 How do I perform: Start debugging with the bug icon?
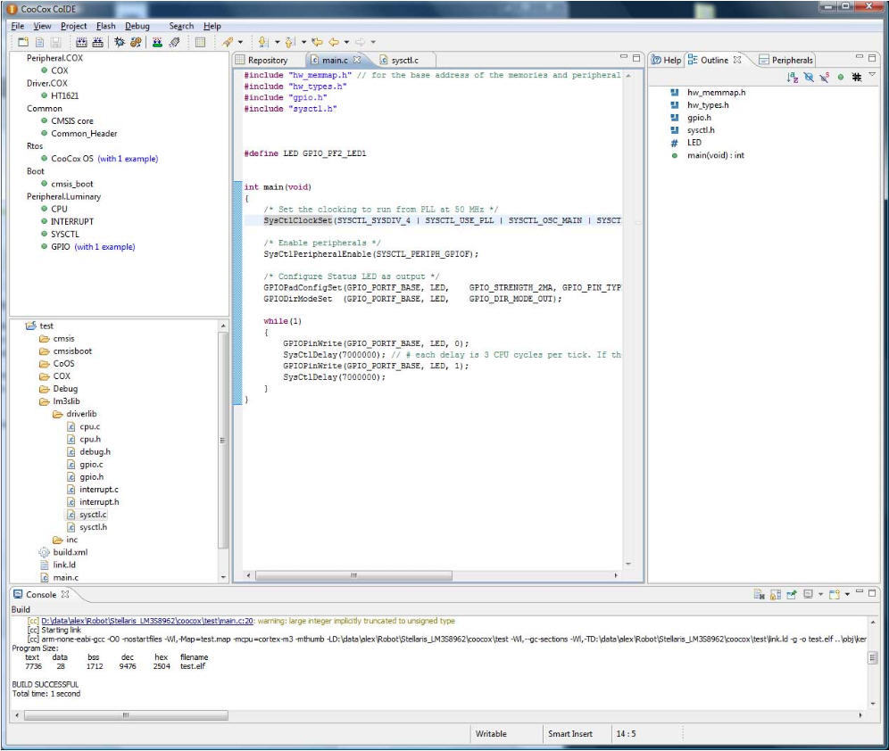coord(120,42)
